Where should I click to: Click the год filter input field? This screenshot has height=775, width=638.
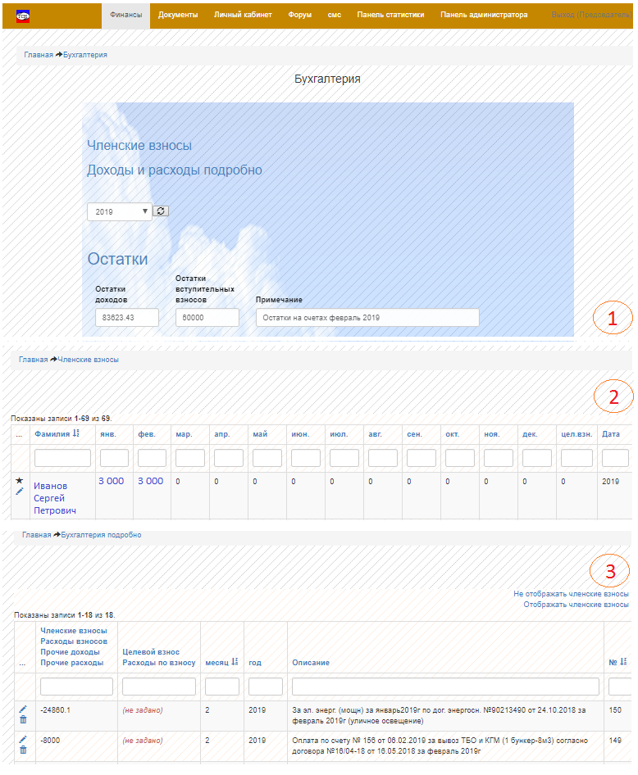click(x=266, y=687)
